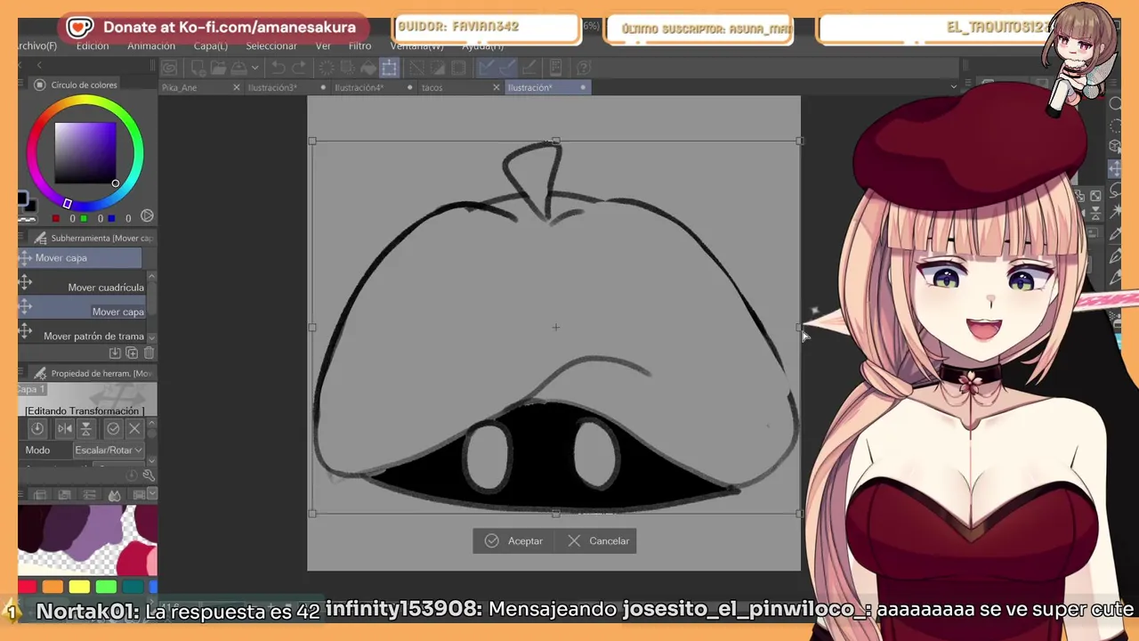Open Modo Escalar/Rotar dropdown
1139x641 pixels.
109,450
